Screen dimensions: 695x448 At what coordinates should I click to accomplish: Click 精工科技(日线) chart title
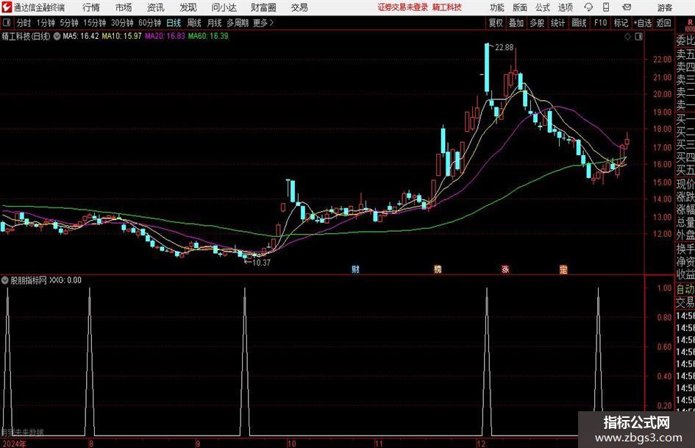[26, 36]
